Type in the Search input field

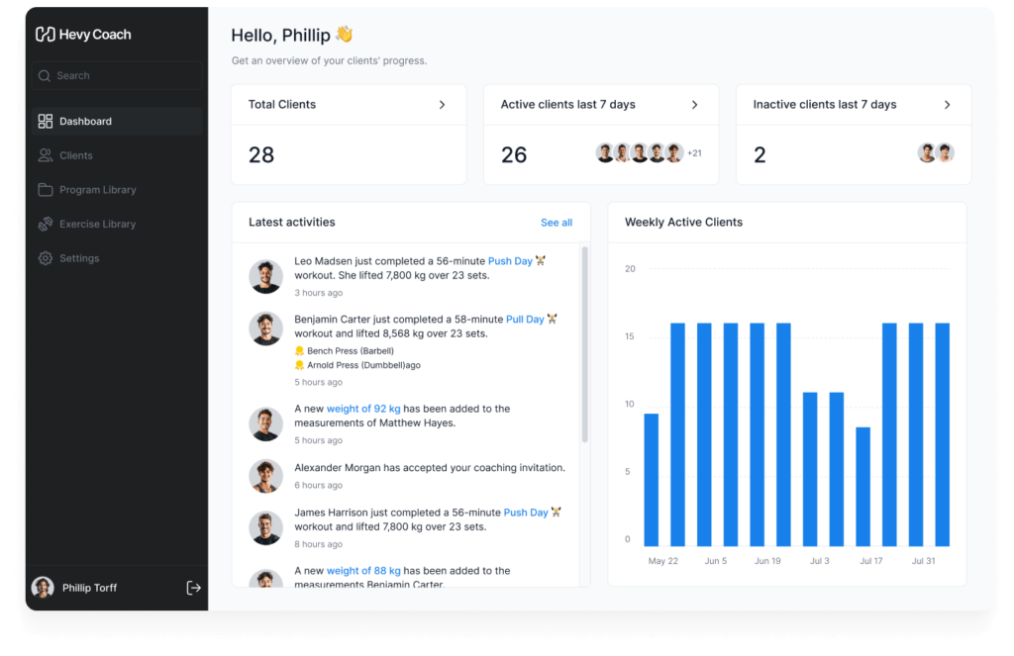(x=124, y=76)
